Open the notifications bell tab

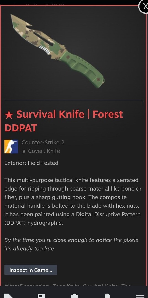click(x=107, y=296)
